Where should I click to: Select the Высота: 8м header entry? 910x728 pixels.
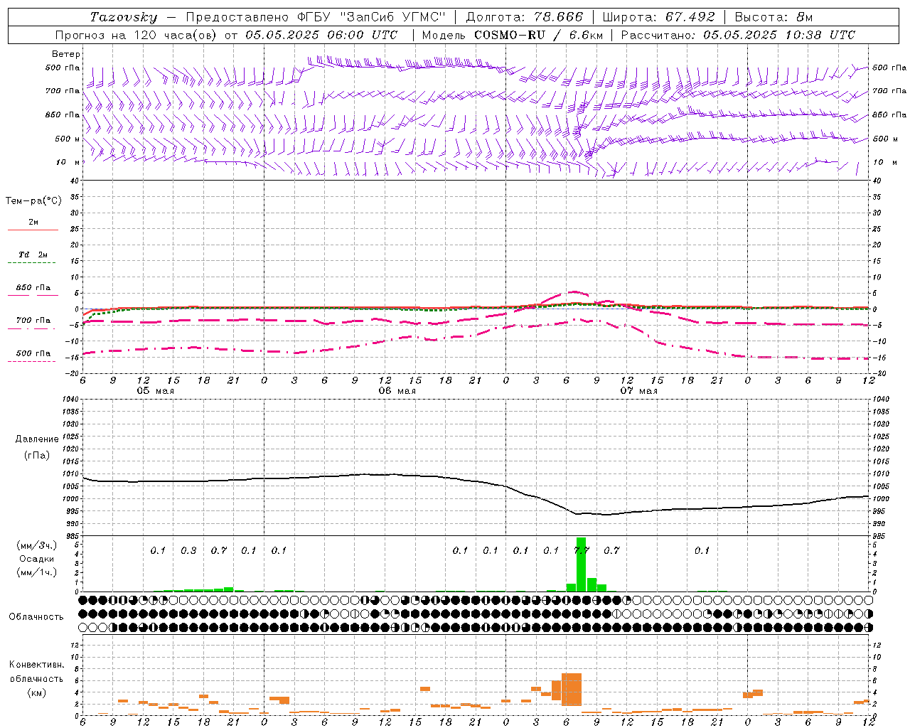click(773, 17)
